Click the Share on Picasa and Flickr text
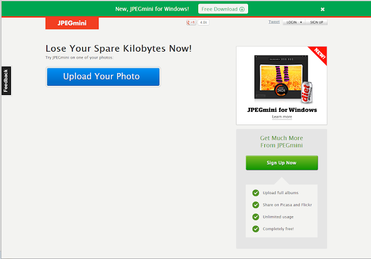This screenshot has height=259, width=371. [288, 205]
